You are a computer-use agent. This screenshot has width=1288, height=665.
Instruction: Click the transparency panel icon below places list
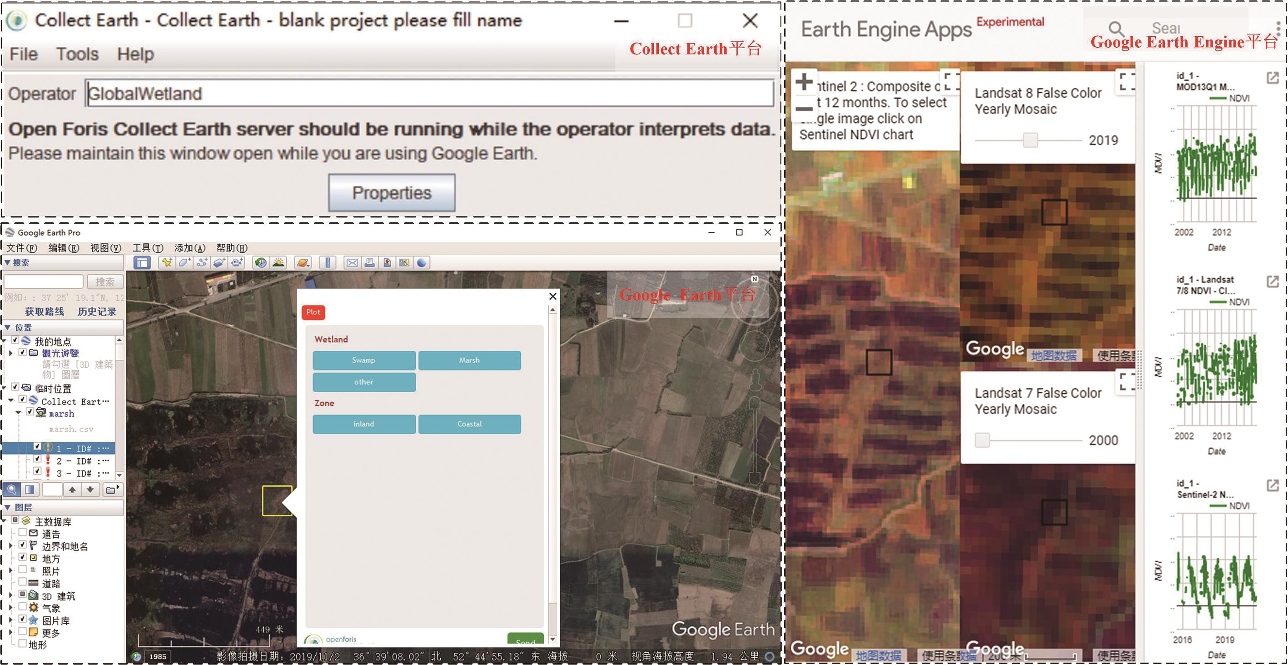[30, 490]
